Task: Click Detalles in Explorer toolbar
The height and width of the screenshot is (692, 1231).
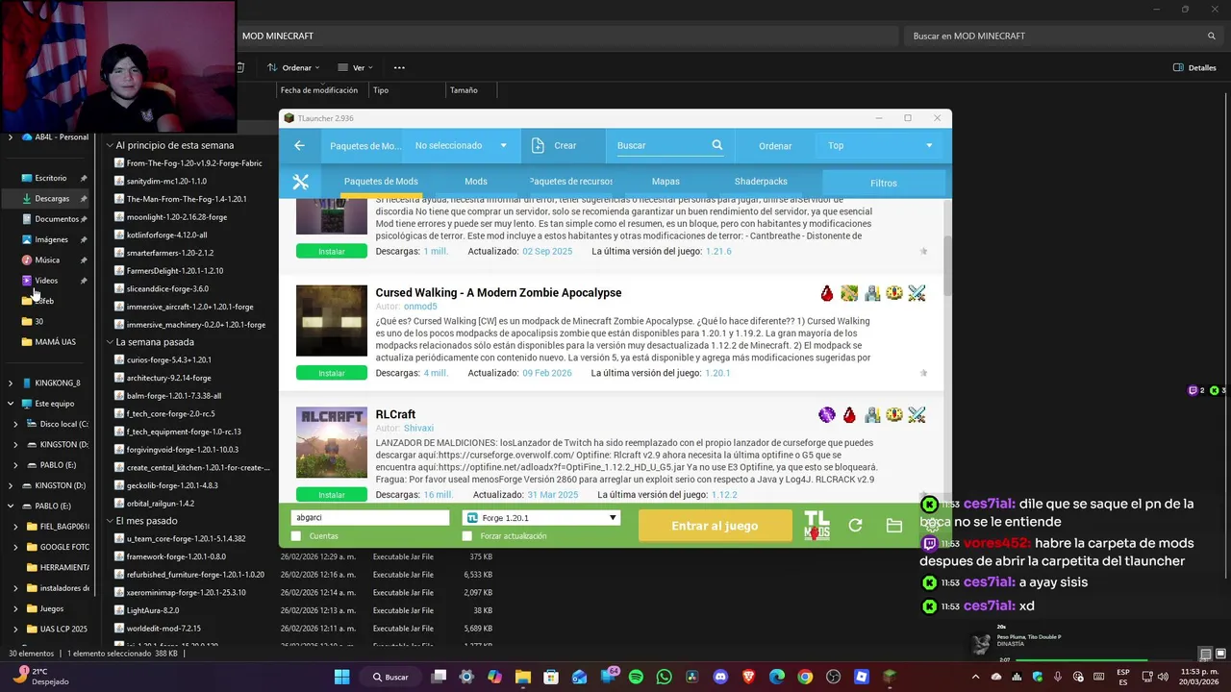Action: click(1194, 67)
